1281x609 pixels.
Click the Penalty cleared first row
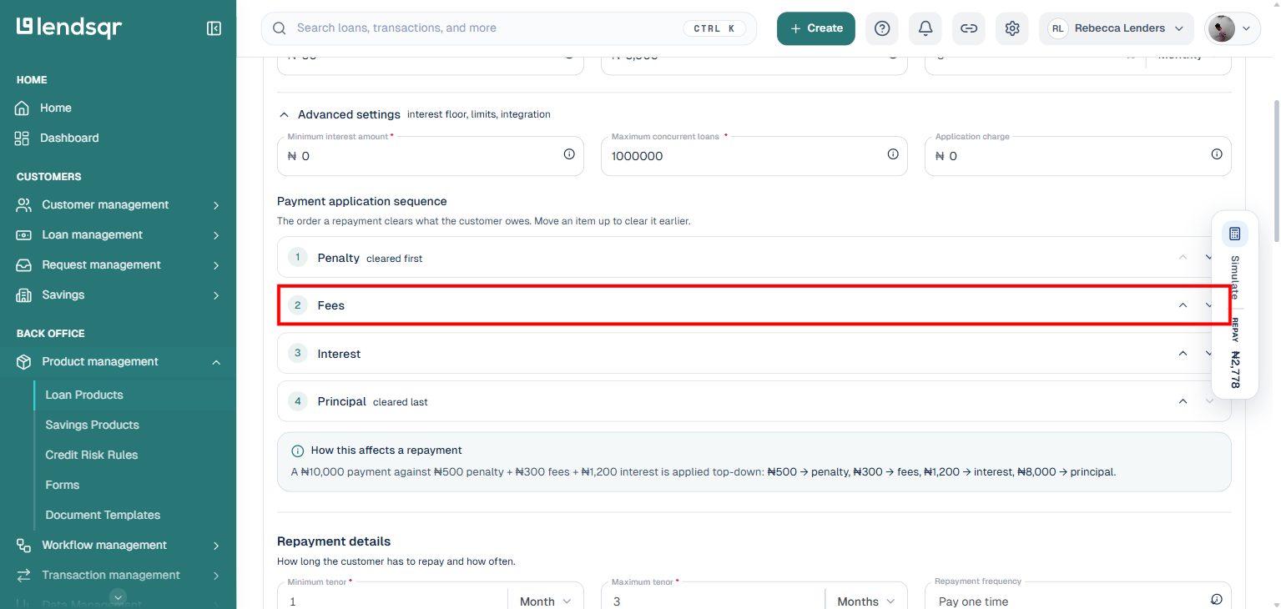coord(754,257)
